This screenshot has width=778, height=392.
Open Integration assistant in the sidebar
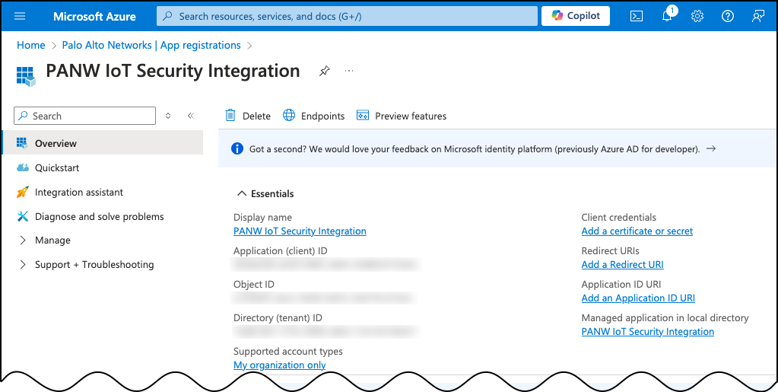[x=78, y=193]
